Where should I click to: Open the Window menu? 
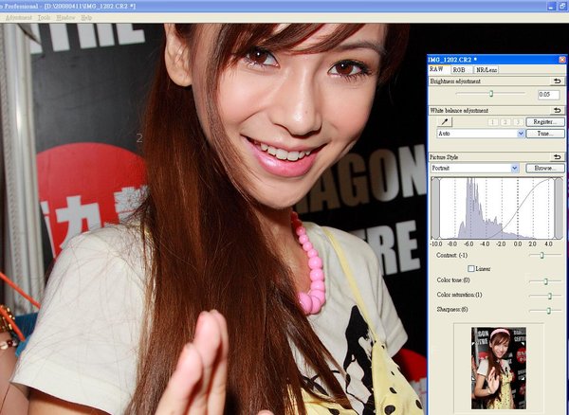click(65, 17)
